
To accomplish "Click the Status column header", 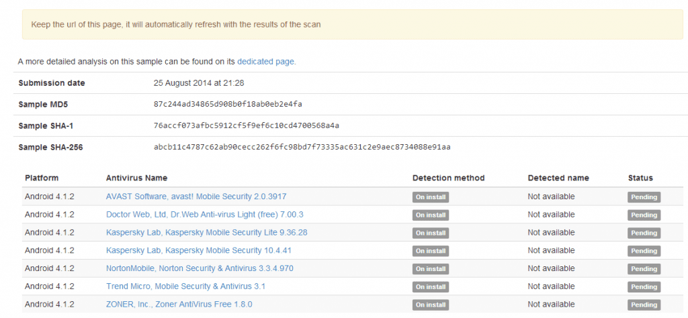I will coord(640,178).
